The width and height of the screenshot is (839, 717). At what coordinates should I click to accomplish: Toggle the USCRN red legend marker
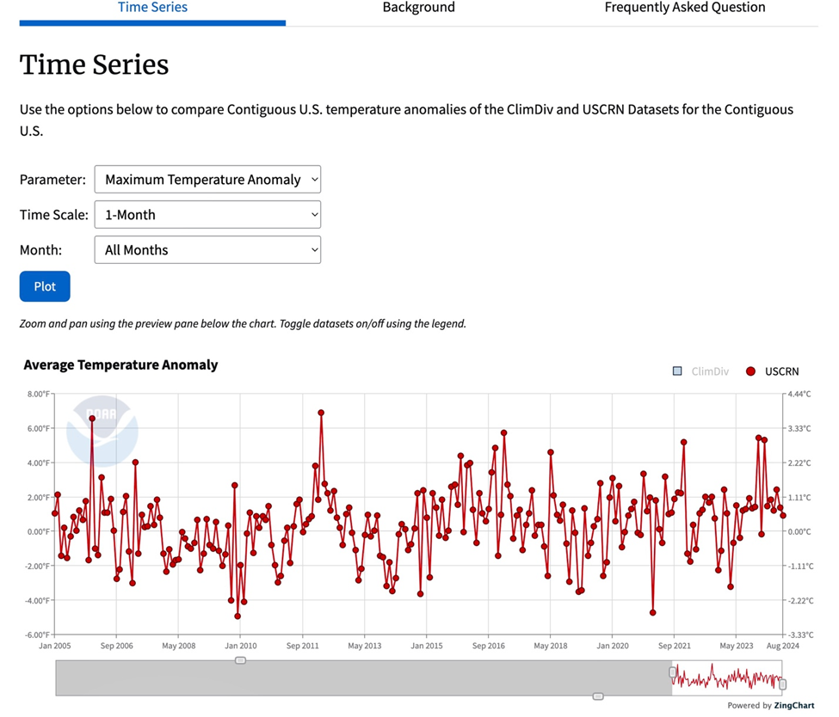coord(750,371)
